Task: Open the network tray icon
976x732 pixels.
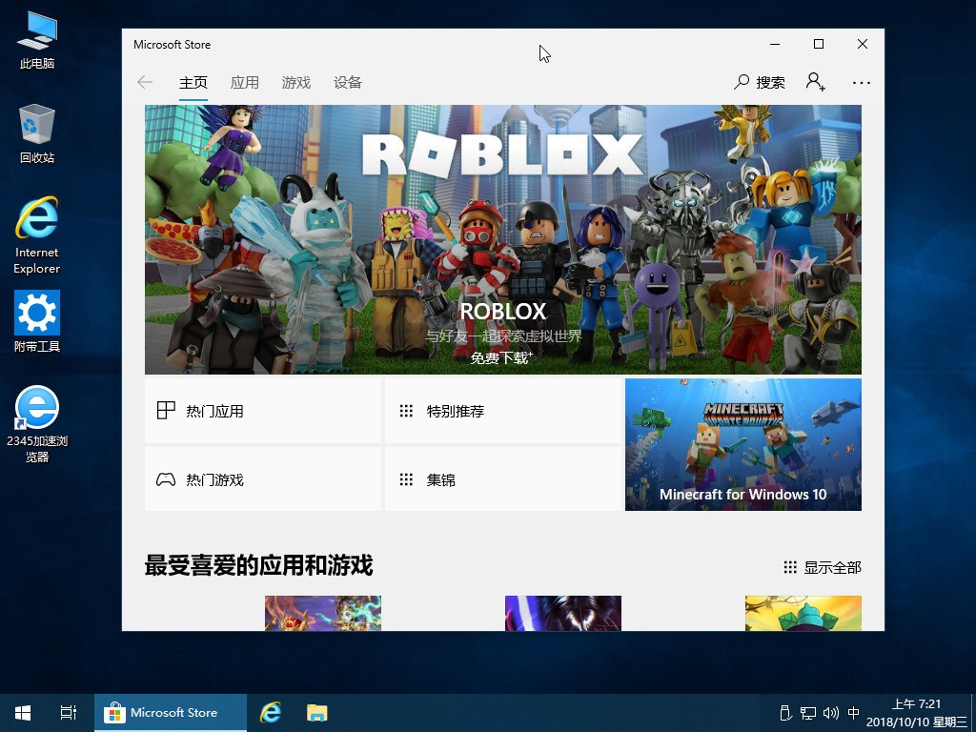Action: point(808,713)
